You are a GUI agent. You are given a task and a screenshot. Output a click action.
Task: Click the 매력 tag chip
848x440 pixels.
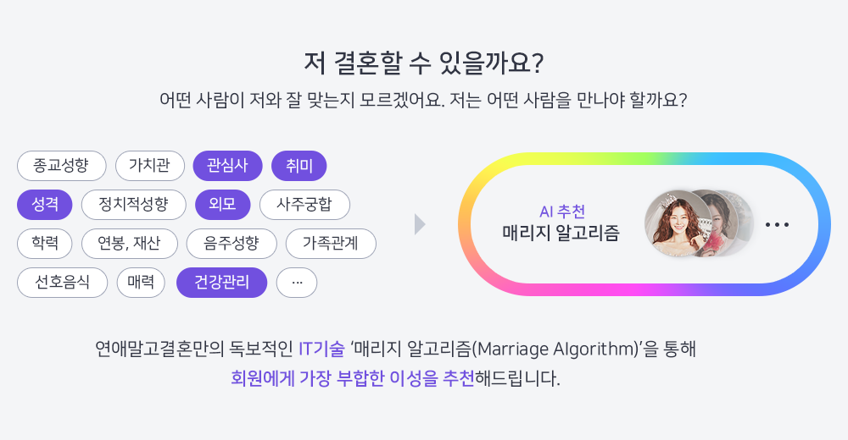pos(141,283)
